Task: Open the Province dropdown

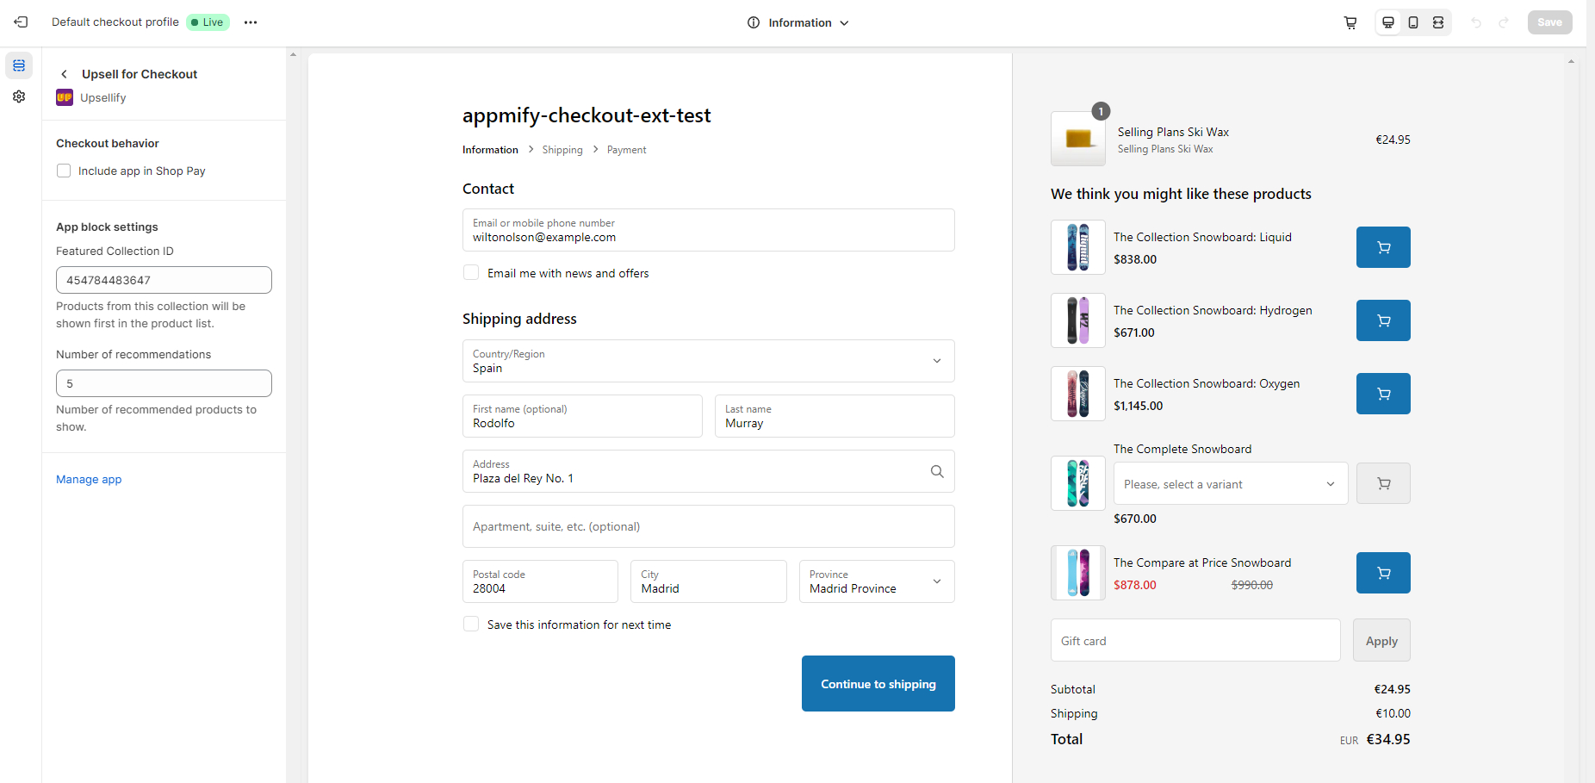Action: [x=876, y=581]
